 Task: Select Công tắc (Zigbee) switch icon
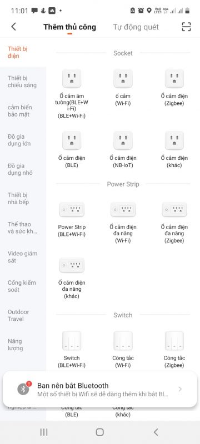pos(174,341)
